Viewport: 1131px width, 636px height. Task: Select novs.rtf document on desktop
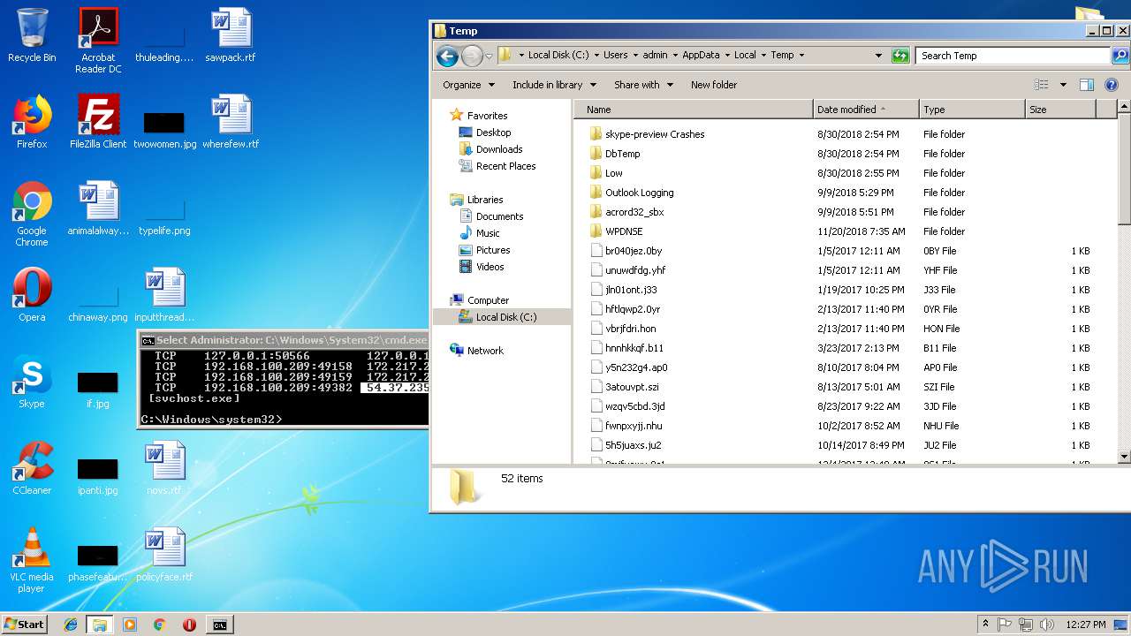[x=164, y=468]
